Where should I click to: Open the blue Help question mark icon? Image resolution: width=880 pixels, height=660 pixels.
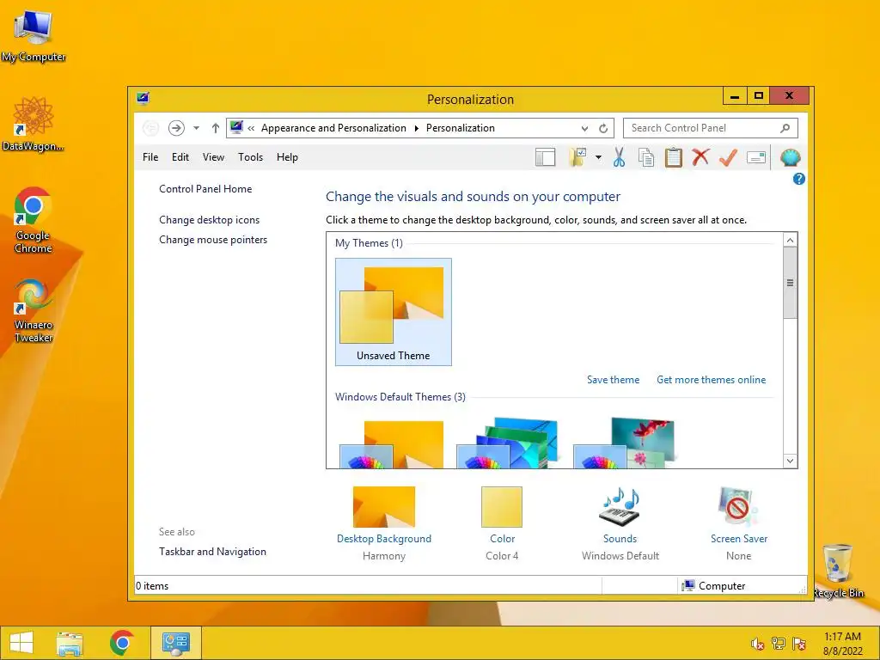tap(798, 179)
